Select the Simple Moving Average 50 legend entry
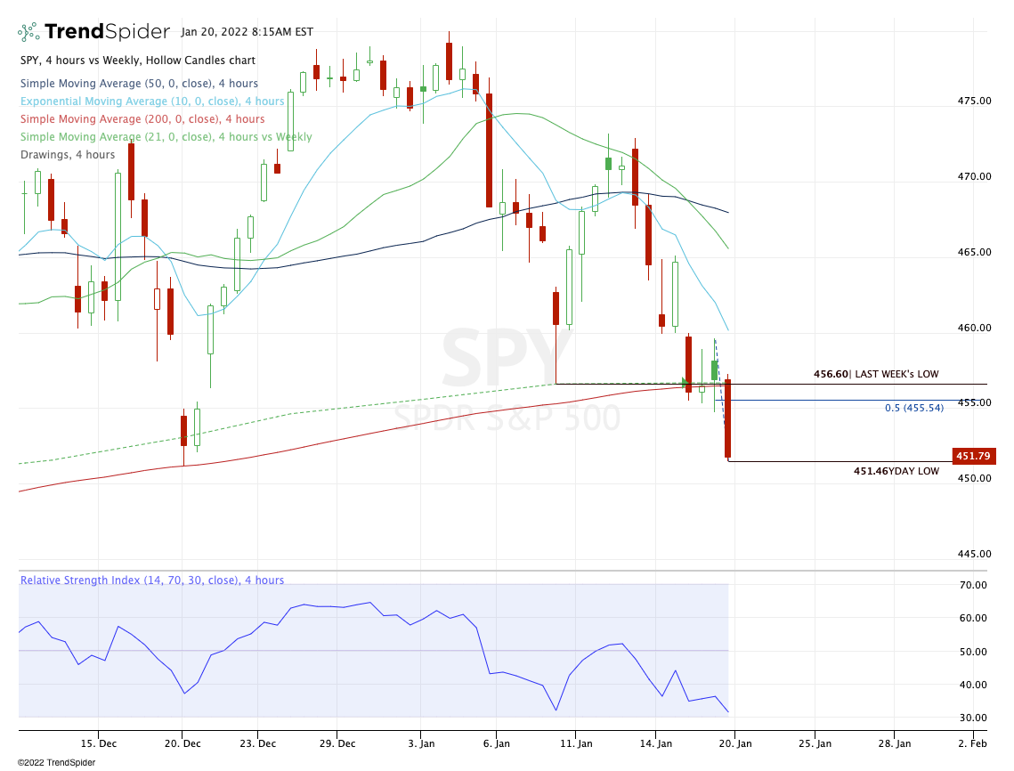 click(x=139, y=84)
